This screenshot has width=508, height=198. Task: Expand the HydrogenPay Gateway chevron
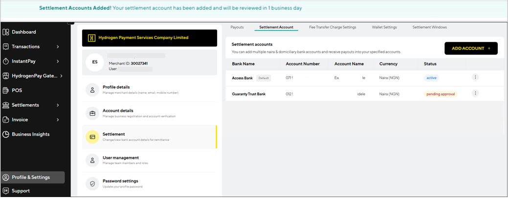point(61,76)
